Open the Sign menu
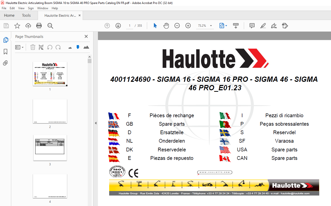The height and width of the screenshot is (206, 331). (x=31, y=8)
